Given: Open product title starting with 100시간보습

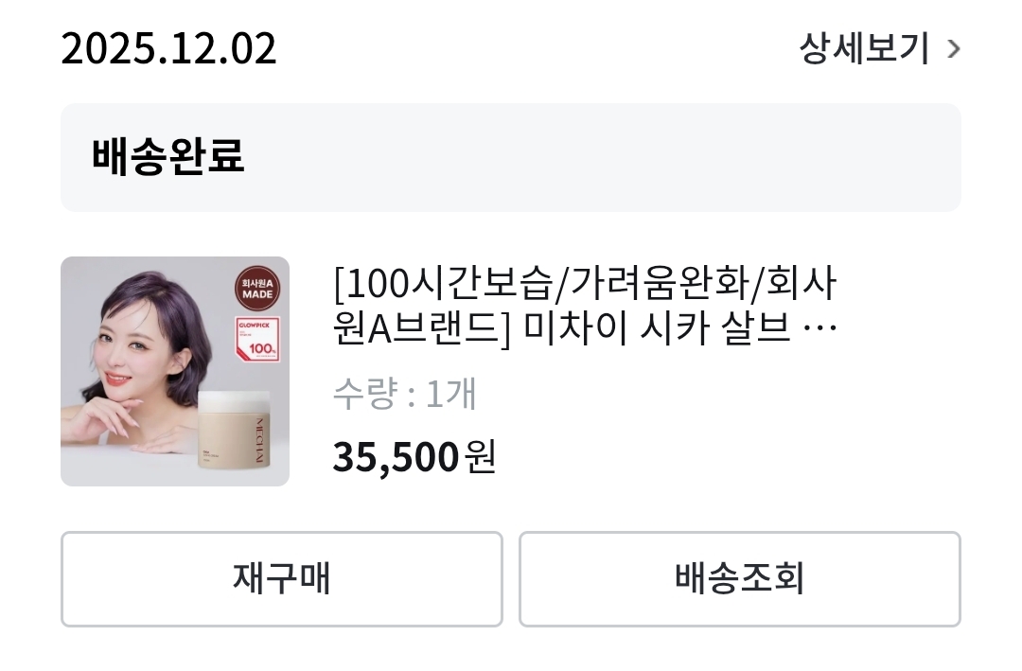Looking at the screenshot, I should point(585,306).
